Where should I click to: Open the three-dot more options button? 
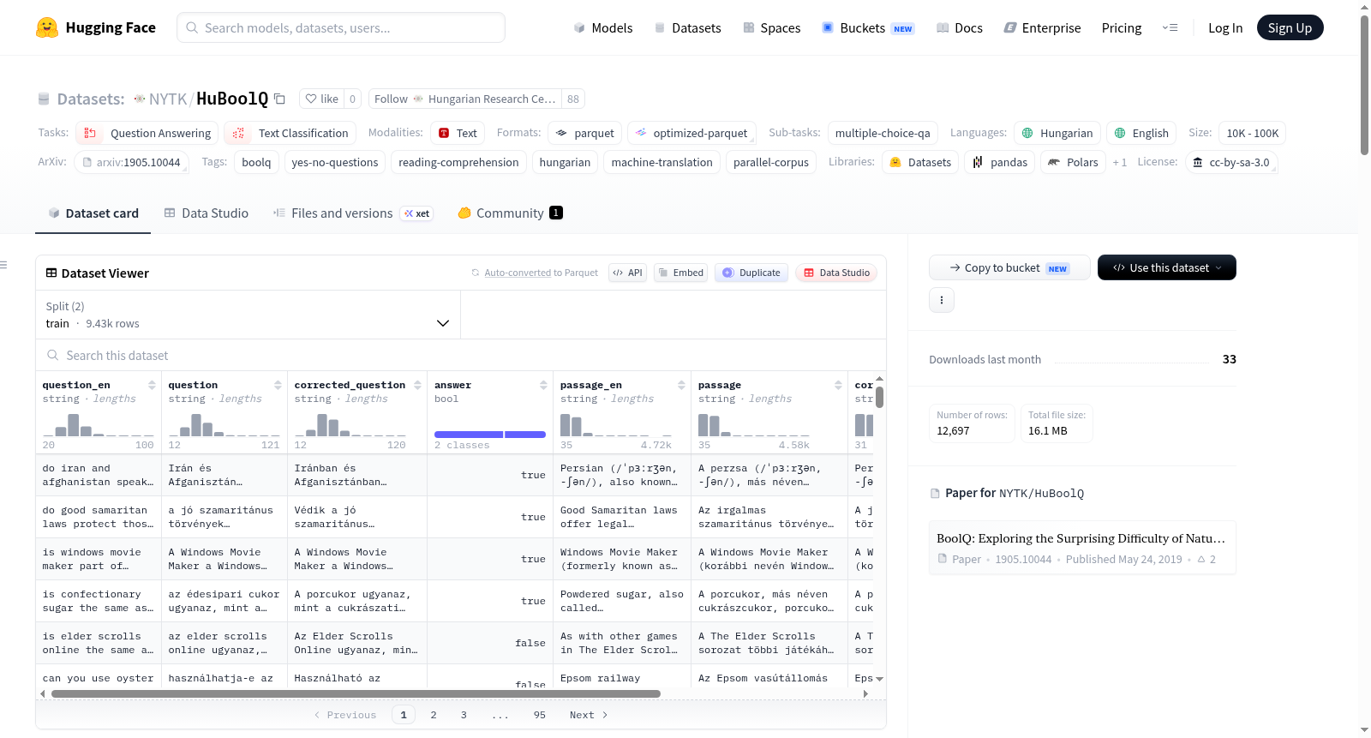point(942,300)
